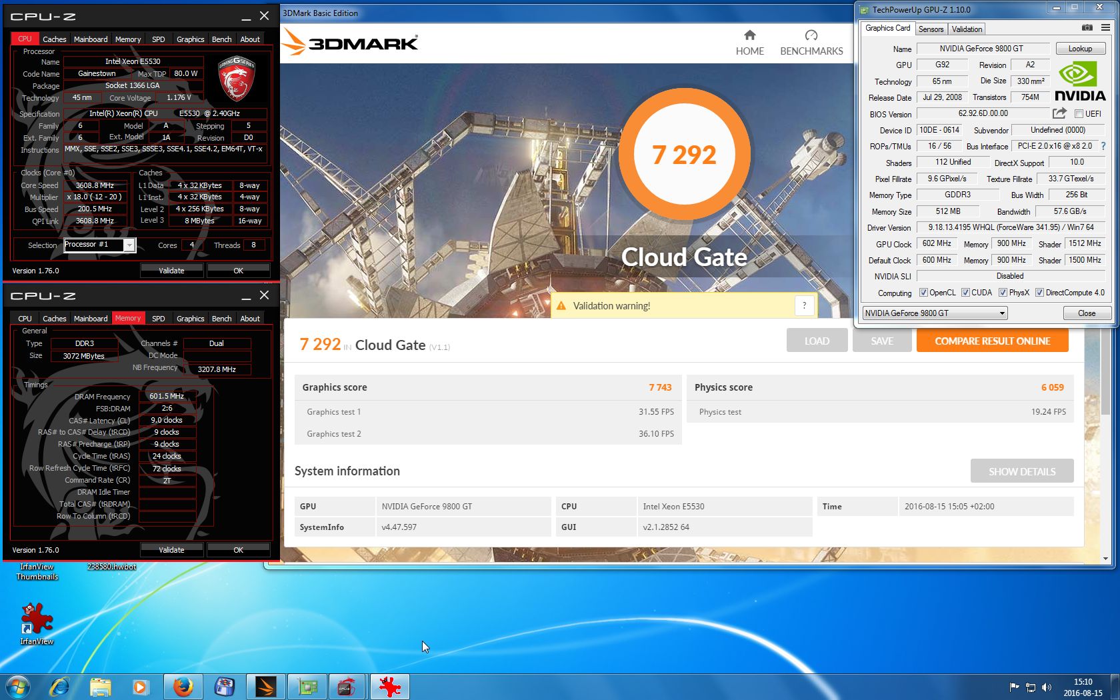This screenshot has width=1120, height=700.
Task: Open IrfanView Thumbnails desktop shortcut
Action: [37, 572]
